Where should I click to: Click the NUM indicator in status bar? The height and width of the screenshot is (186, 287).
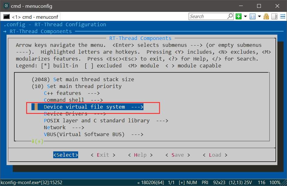(192, 183)
